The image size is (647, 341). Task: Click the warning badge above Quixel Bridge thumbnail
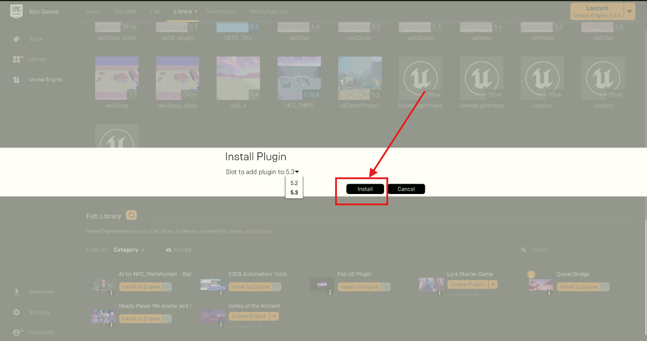coord(531,275)
